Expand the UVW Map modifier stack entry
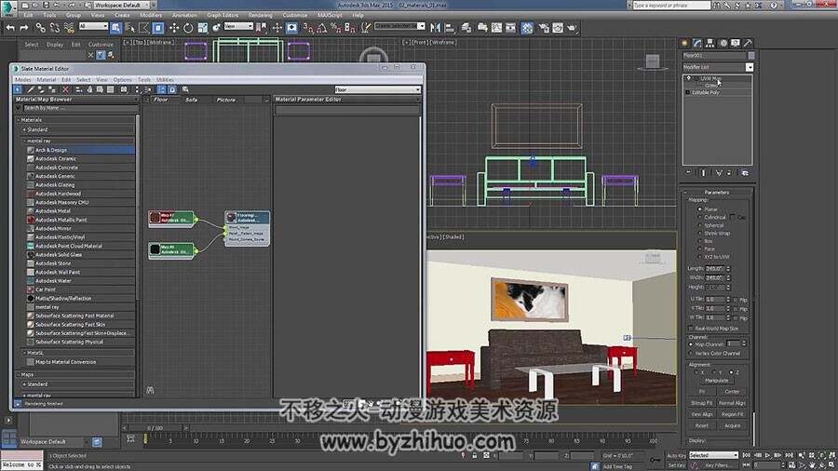Screen dimensions: 838x471 [x=696, y=78]
